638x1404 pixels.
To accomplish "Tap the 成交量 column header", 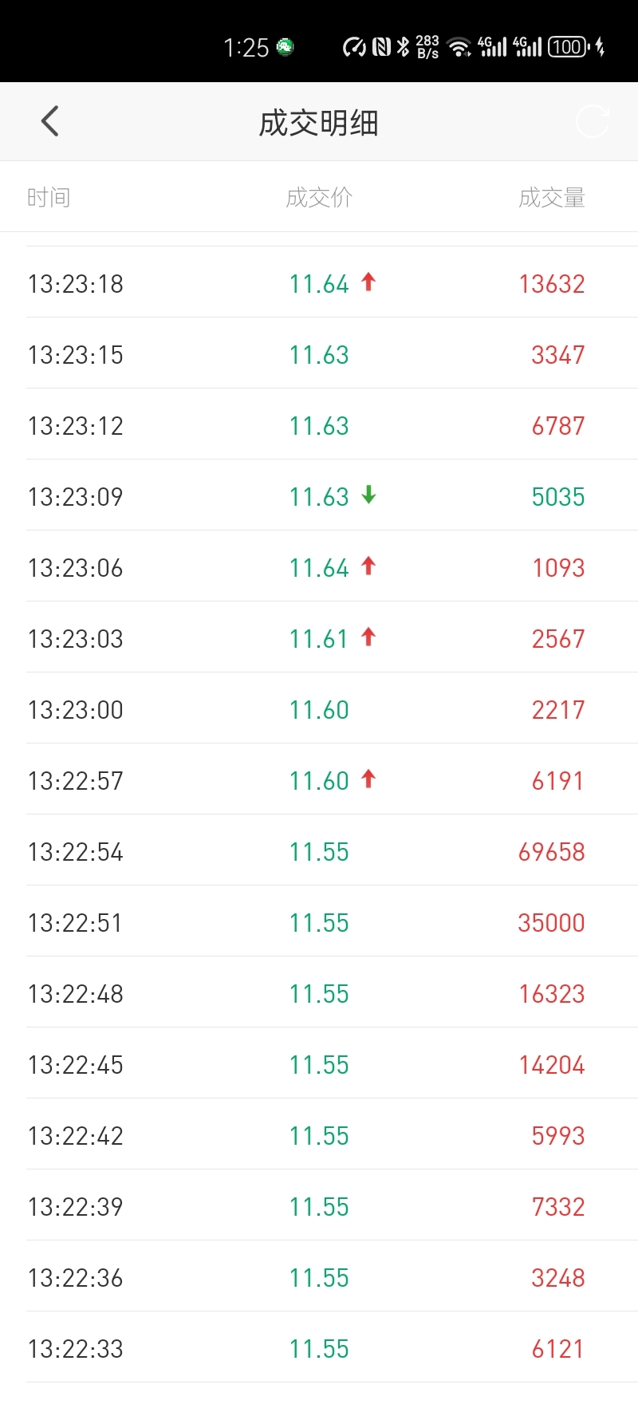I will pyautogui.click(x=552, y=197).
